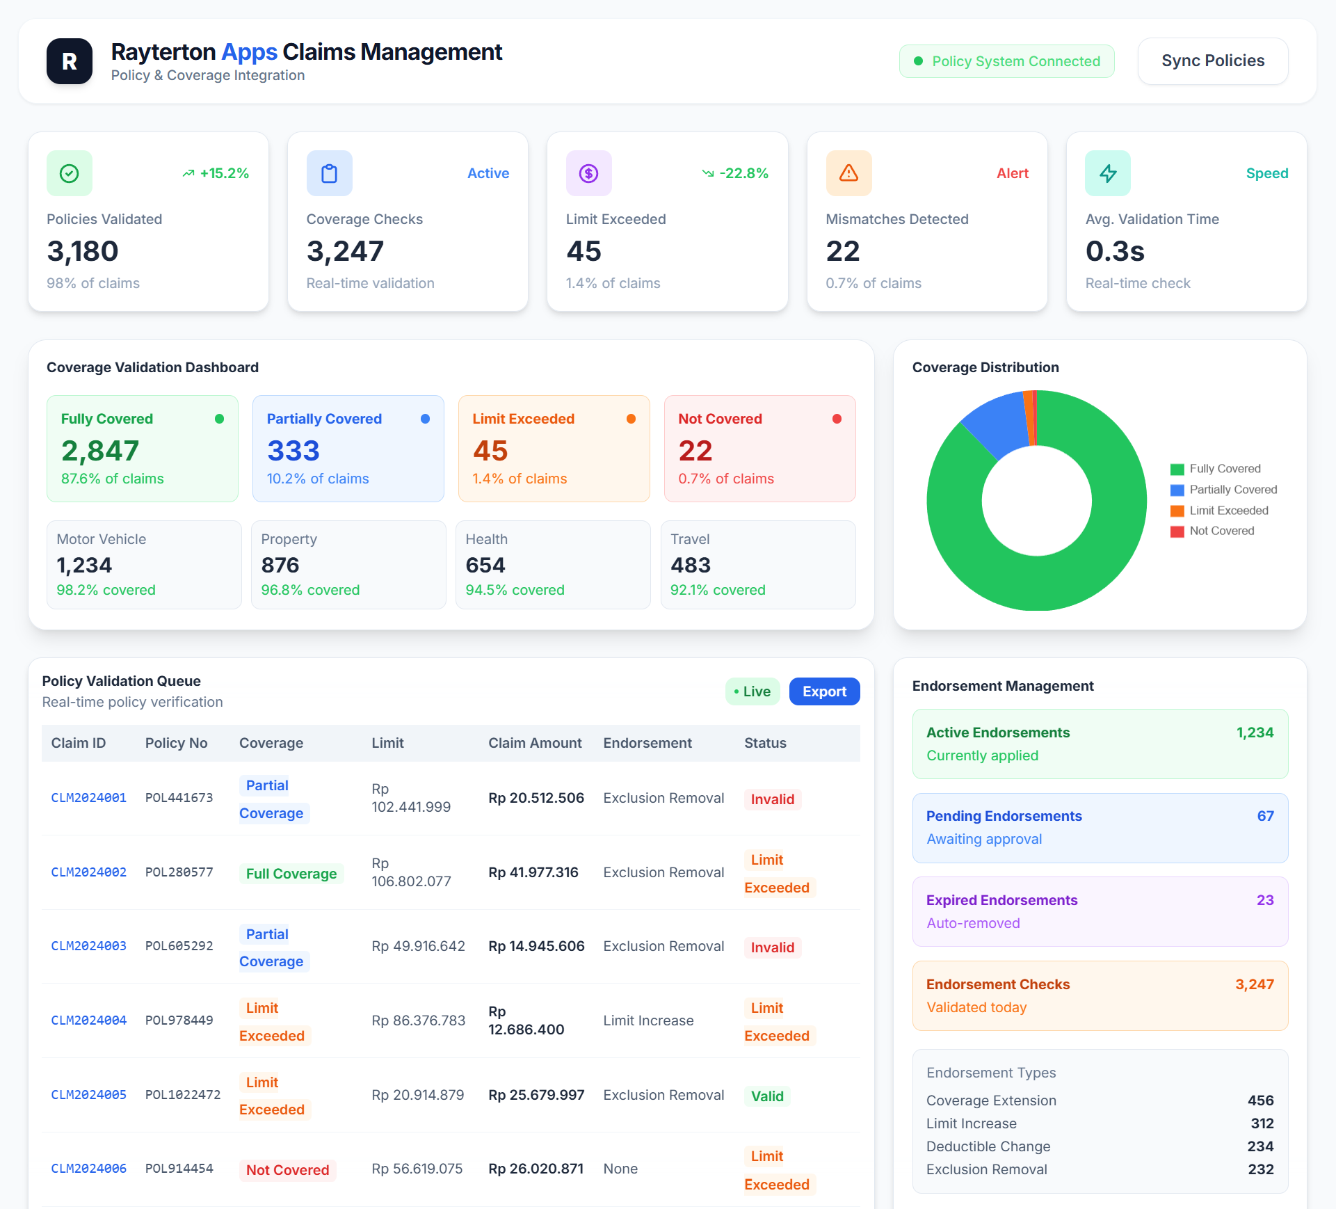
Task: Click the lightning bolt Validation Time icon
Action: coord(1107,173)
